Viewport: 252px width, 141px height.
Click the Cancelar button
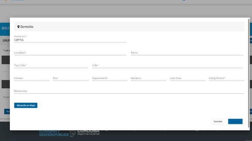click(x=218, y=121)
